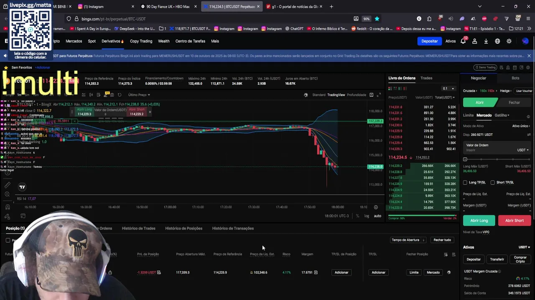Switch to Trades tab
This screenshot has width=535, height=300.
(426, 78)
